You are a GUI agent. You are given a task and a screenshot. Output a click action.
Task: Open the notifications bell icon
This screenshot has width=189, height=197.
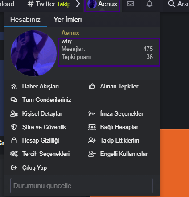(x=149, y=4)
